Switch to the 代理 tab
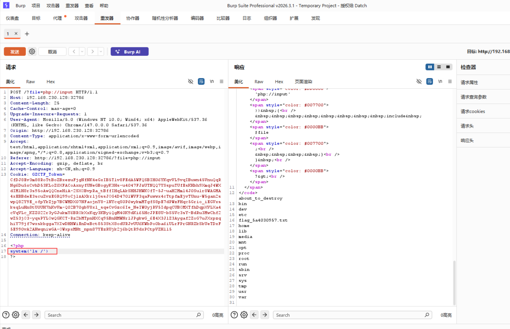The height and width of the screenshot is (329, 510). [58, 18]
